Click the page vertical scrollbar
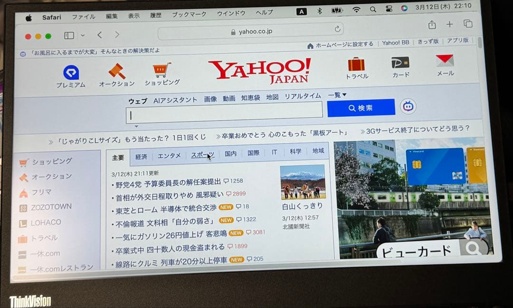Viewport: 513px width, 308px height. pos(480,43)
